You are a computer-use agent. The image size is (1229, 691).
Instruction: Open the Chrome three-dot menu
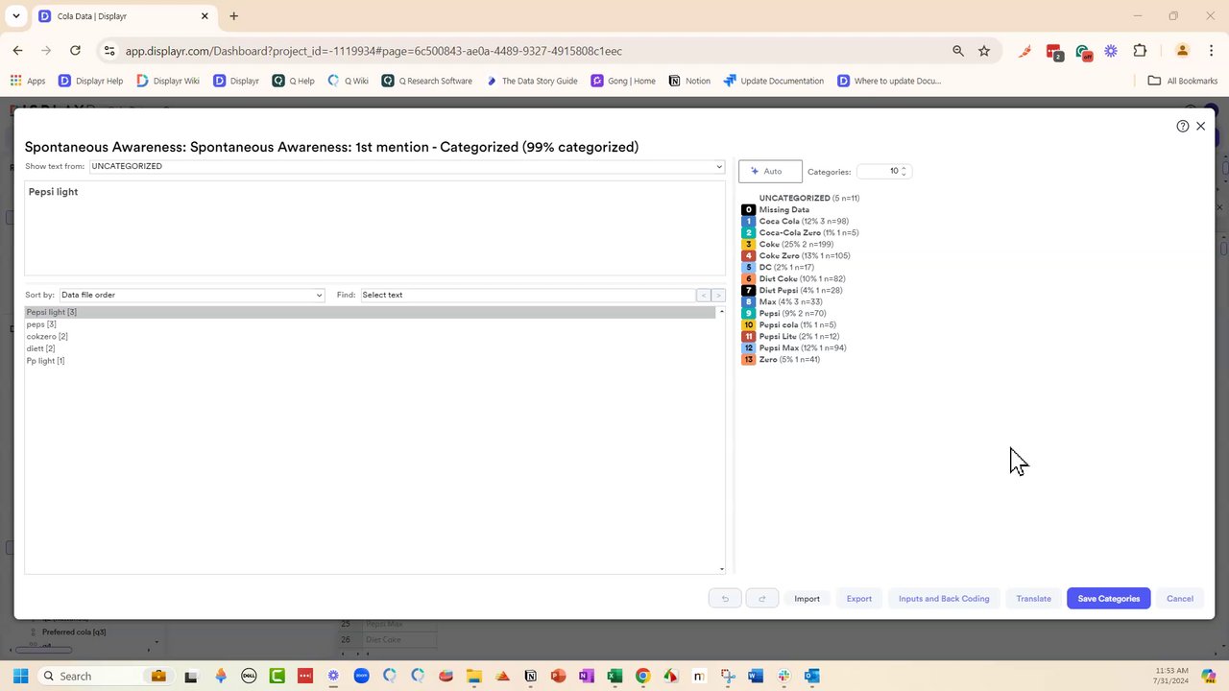tap(1210, 51)
